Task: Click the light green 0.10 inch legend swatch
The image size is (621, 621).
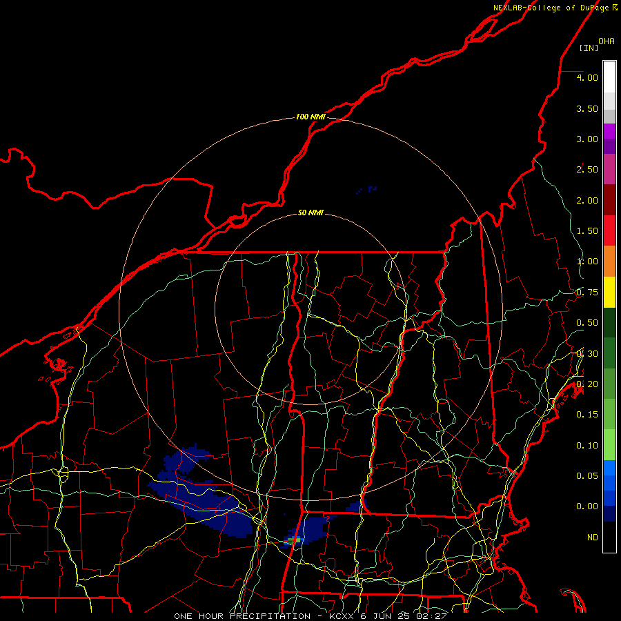Action: pos(609,445)
